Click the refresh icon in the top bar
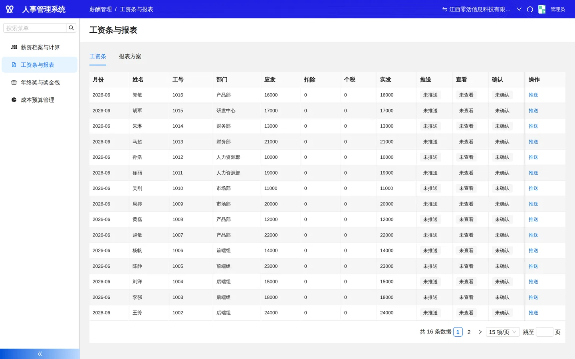 pos(530,9)
